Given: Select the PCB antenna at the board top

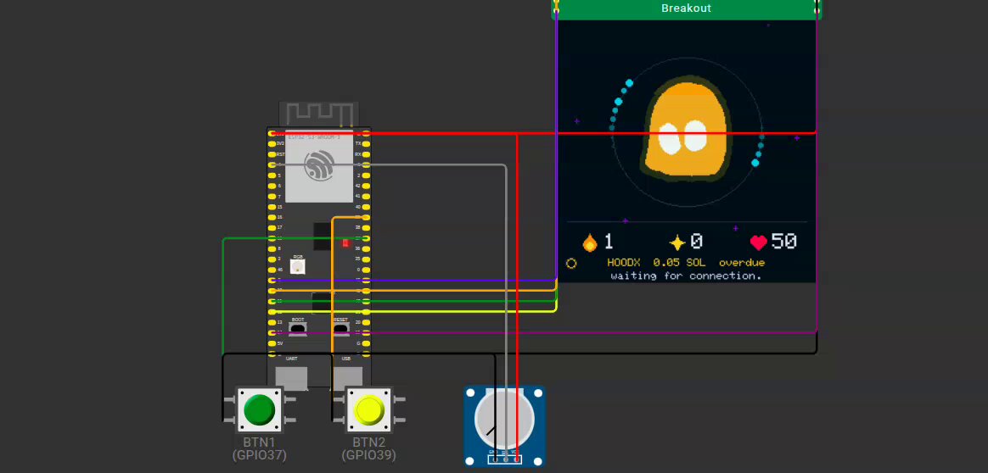Looking at the screenshot, I should 319,114.
